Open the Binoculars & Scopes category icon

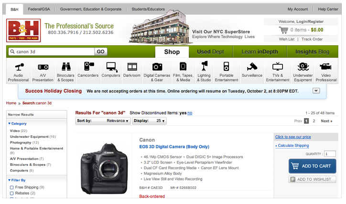tap(66, 66)
